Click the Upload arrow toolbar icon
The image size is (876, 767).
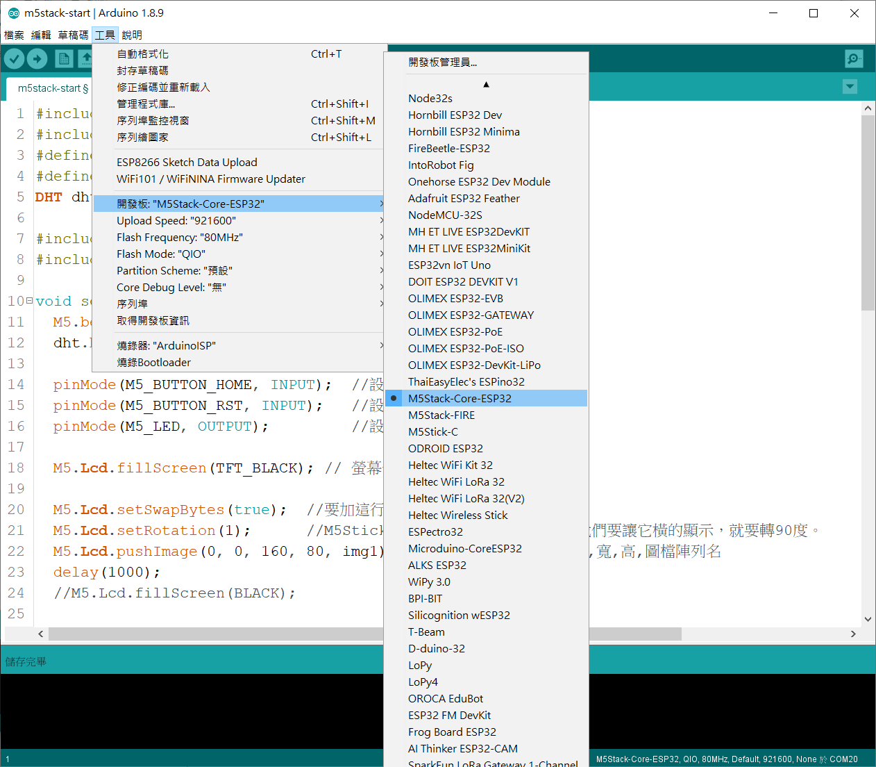click(x=37, y=59)
